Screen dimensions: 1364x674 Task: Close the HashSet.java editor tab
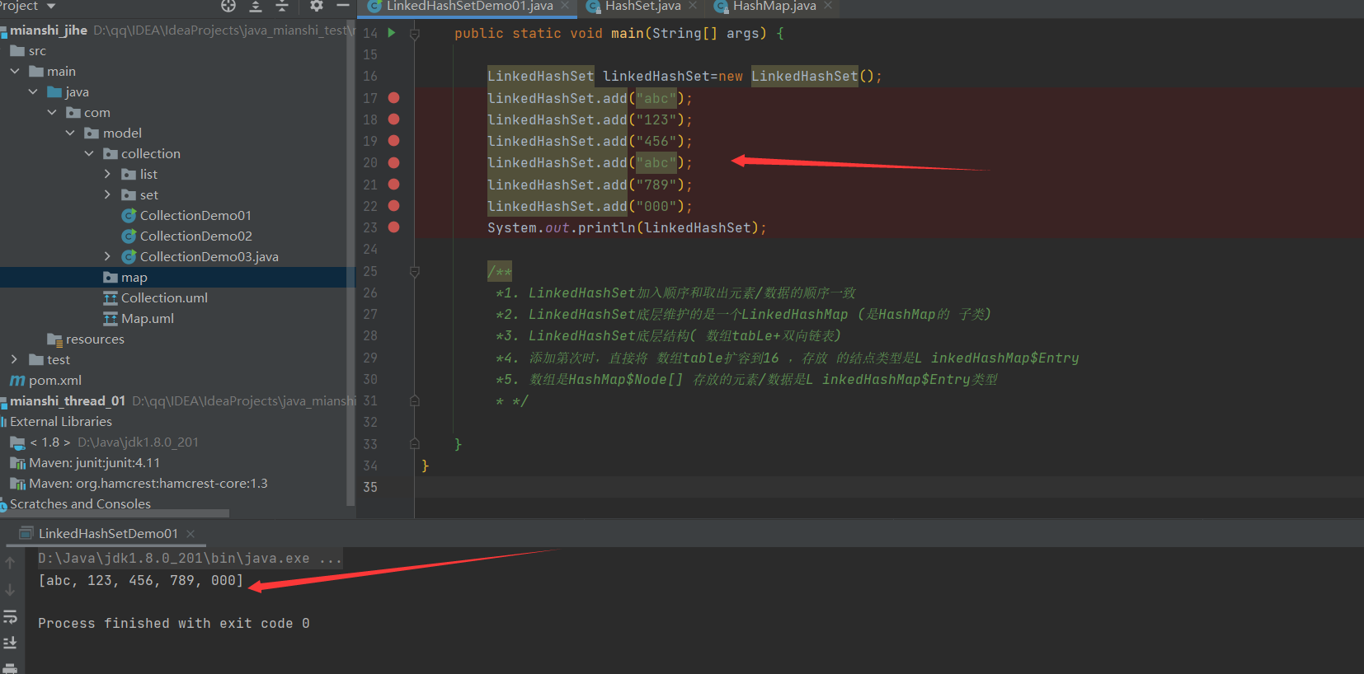pos(693,6)
